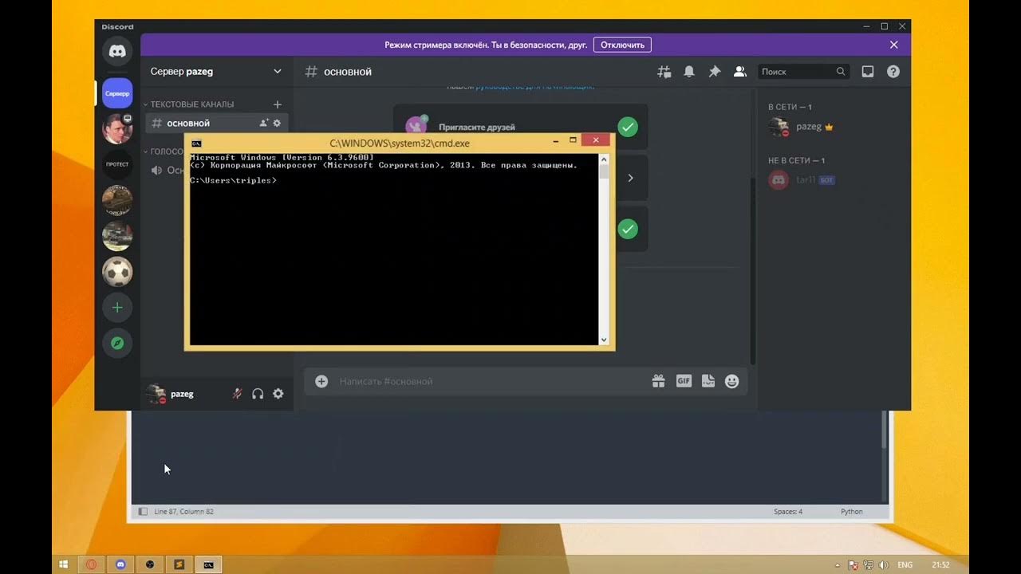The height and width of the screenshot is (574, 1021).
Task: Open the Inbox icon in header
Action: point(868,72)
